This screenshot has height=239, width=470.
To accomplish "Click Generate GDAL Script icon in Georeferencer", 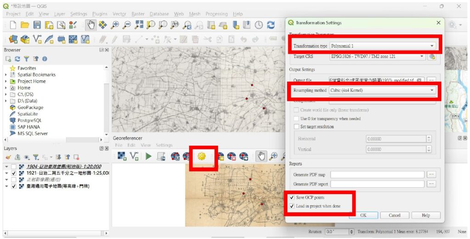I will 161,156.
